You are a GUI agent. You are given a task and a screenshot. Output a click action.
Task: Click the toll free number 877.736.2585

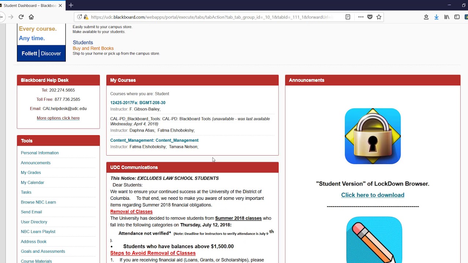point(67,99)
